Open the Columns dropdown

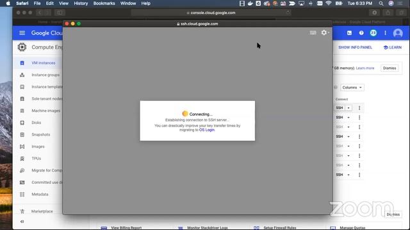tap(352, 88)
